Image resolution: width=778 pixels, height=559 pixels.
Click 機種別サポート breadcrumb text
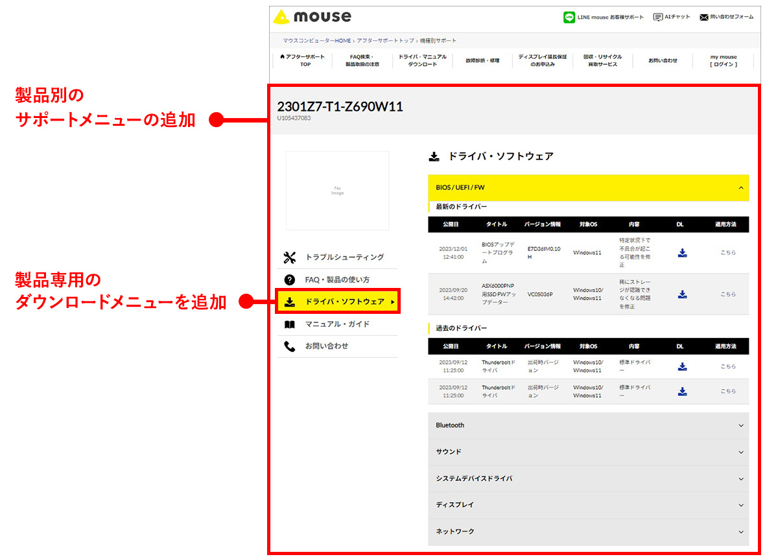[x=438, y=40]
